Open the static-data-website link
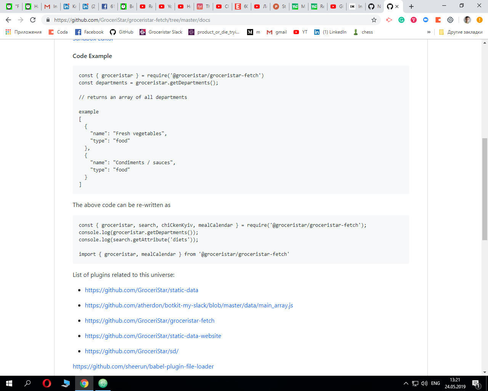 pyautogui.click(x=153, y=336)
